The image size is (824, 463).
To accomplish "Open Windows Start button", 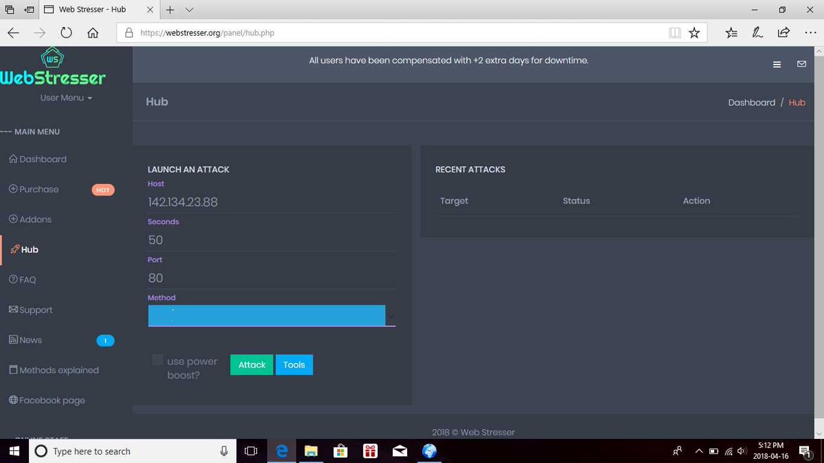I will 13,451.
